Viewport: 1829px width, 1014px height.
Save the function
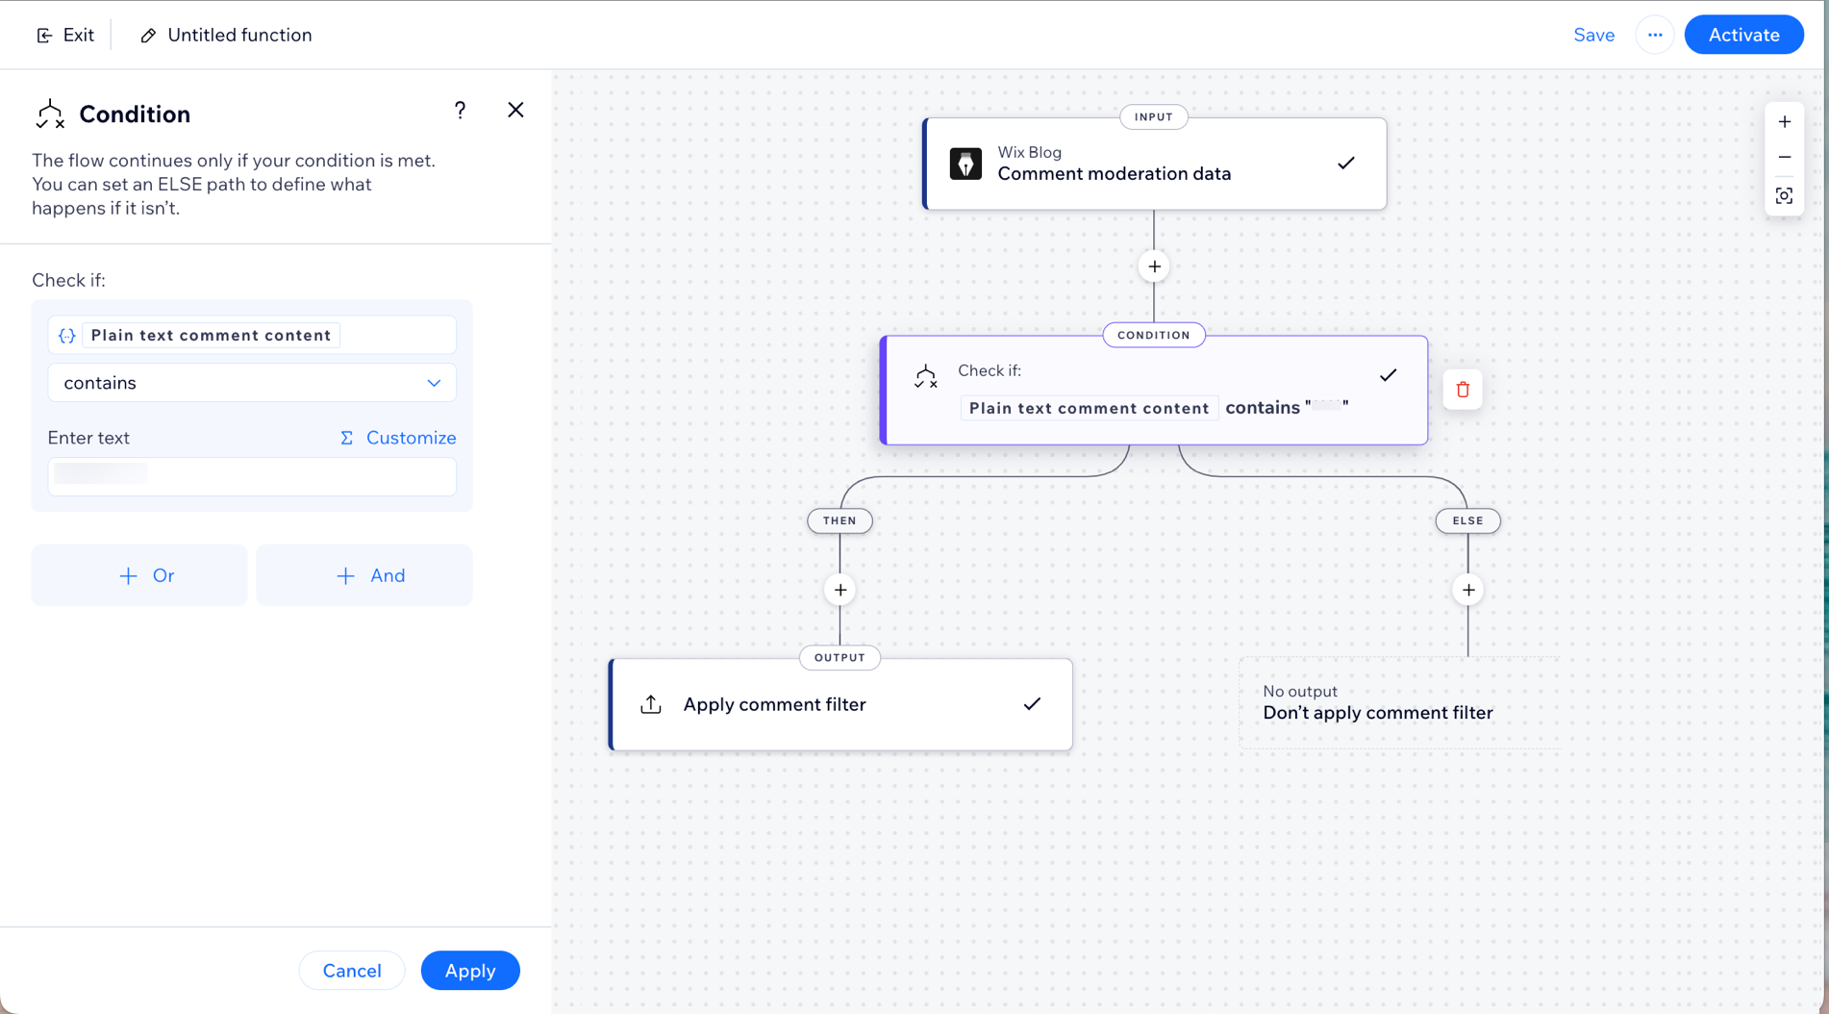[x=1593, y=35]
